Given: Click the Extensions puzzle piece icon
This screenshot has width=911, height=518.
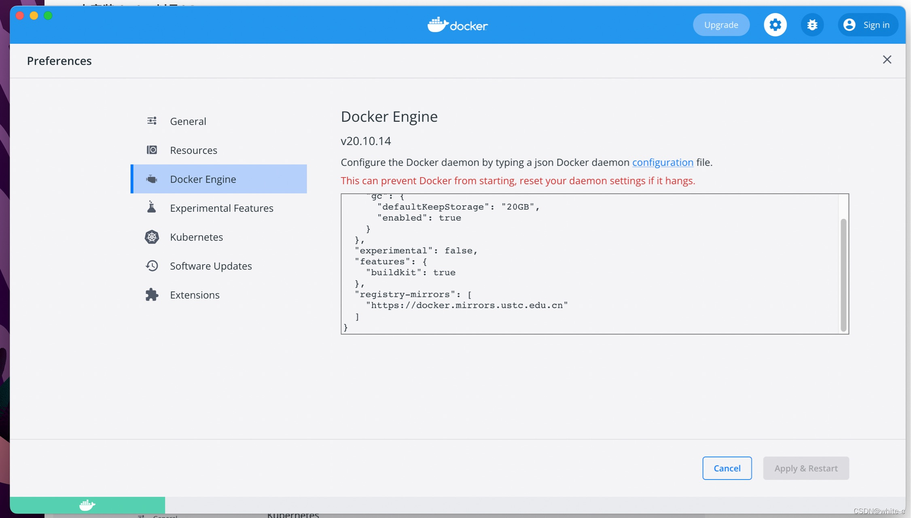Looking at the screenshot, I should pyautogui.click(x=152, y=295).
